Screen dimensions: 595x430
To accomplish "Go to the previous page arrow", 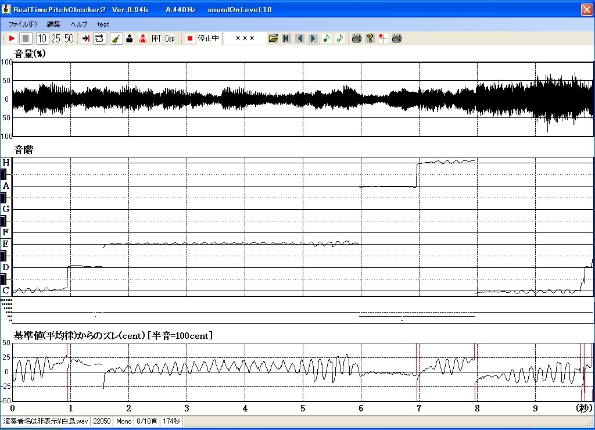I will pos(300,38).
